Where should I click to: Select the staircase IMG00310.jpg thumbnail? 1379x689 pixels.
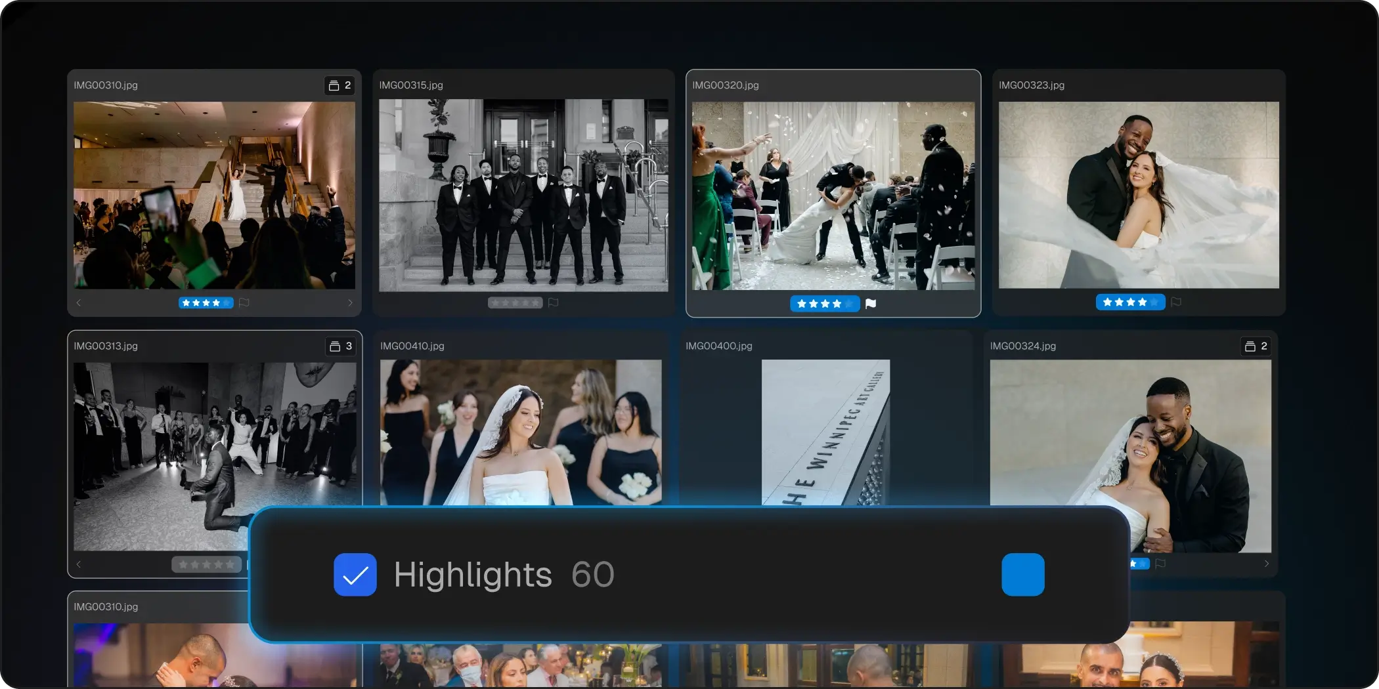(215, 195)
